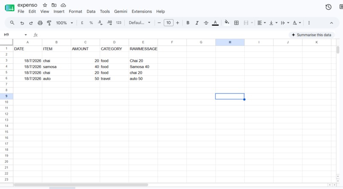Print the spreadsheet

40,23
